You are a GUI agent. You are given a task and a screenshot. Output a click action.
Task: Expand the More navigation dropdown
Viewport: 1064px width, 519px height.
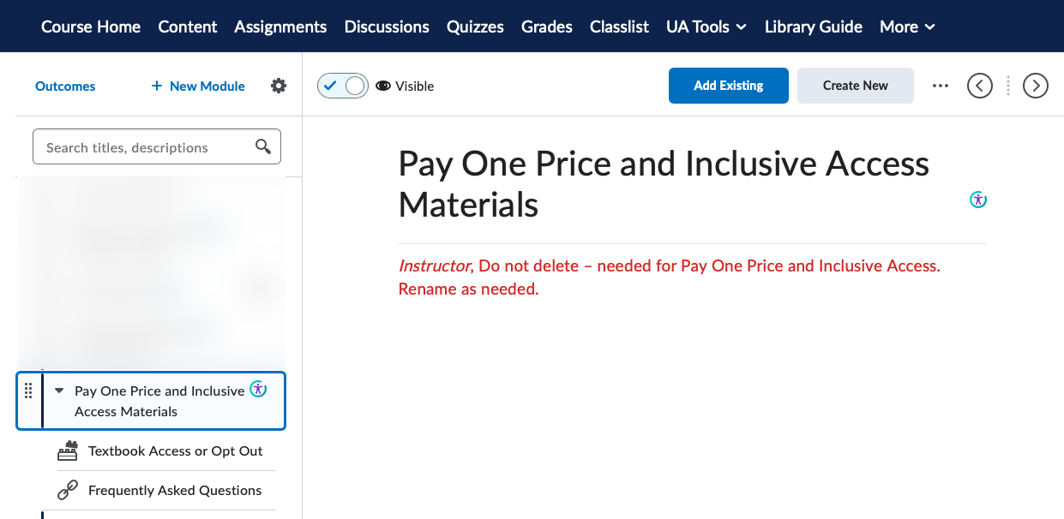[x=907, y=27]
